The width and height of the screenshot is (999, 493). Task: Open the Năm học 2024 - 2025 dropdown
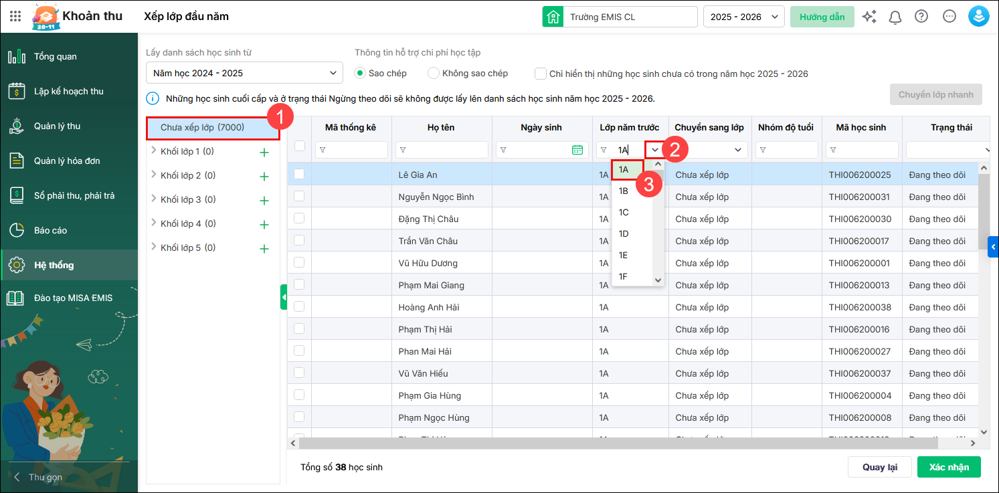[244, 73]
